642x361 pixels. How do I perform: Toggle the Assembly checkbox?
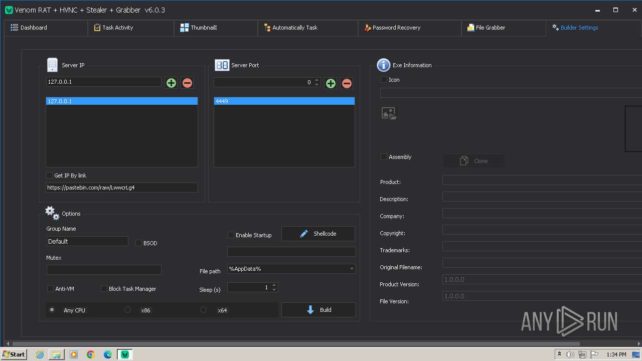(x=384, y=157)
